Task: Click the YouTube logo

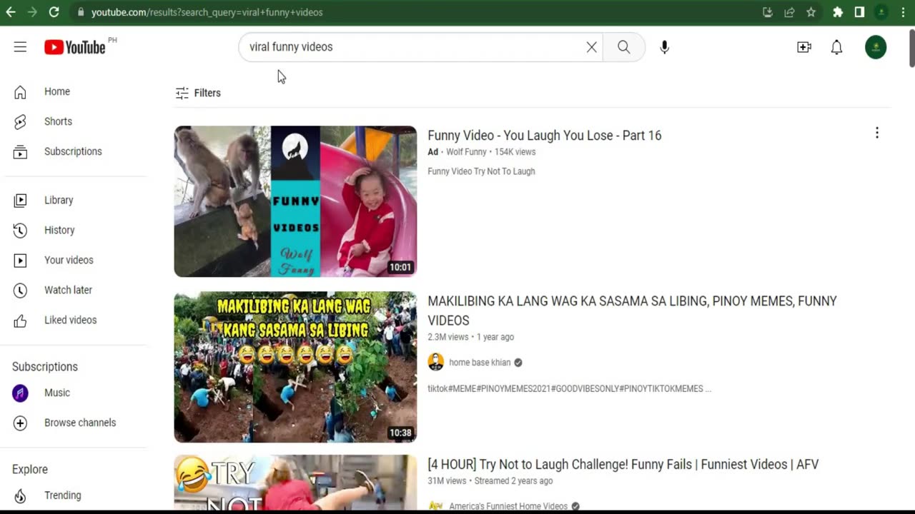Action: tap(75, 47)
